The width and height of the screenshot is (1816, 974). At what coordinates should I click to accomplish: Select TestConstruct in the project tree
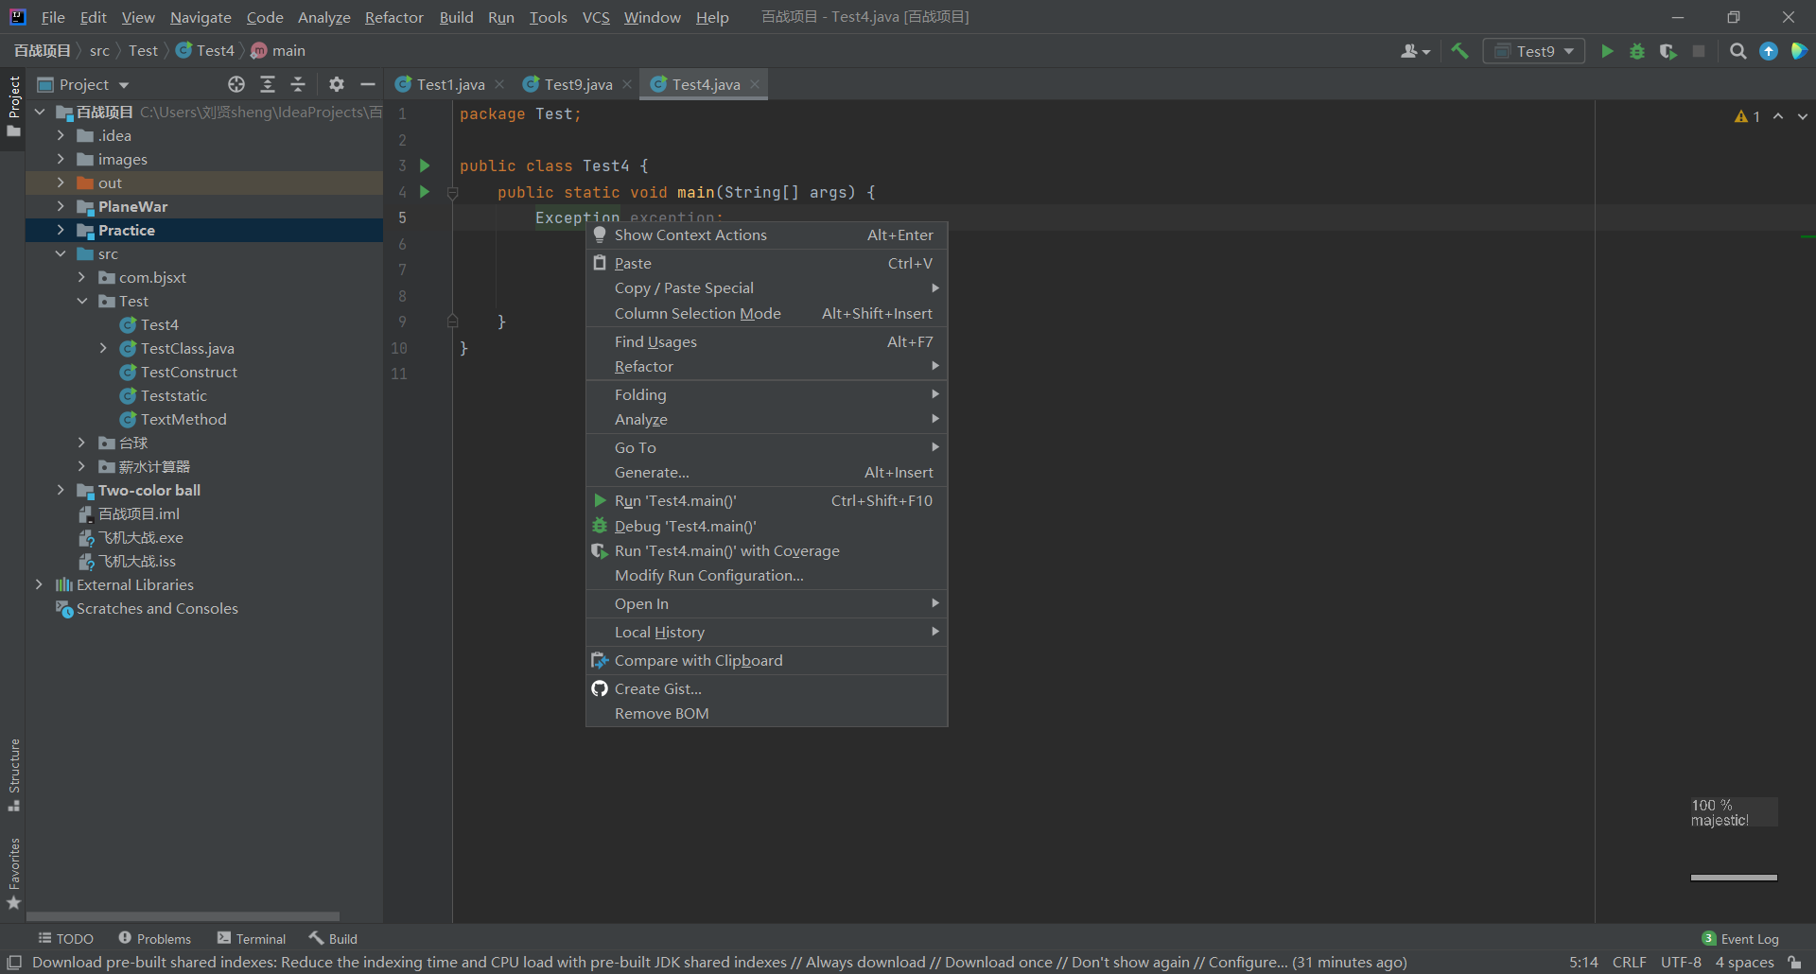pyautogui.click(x=189, y=372)
